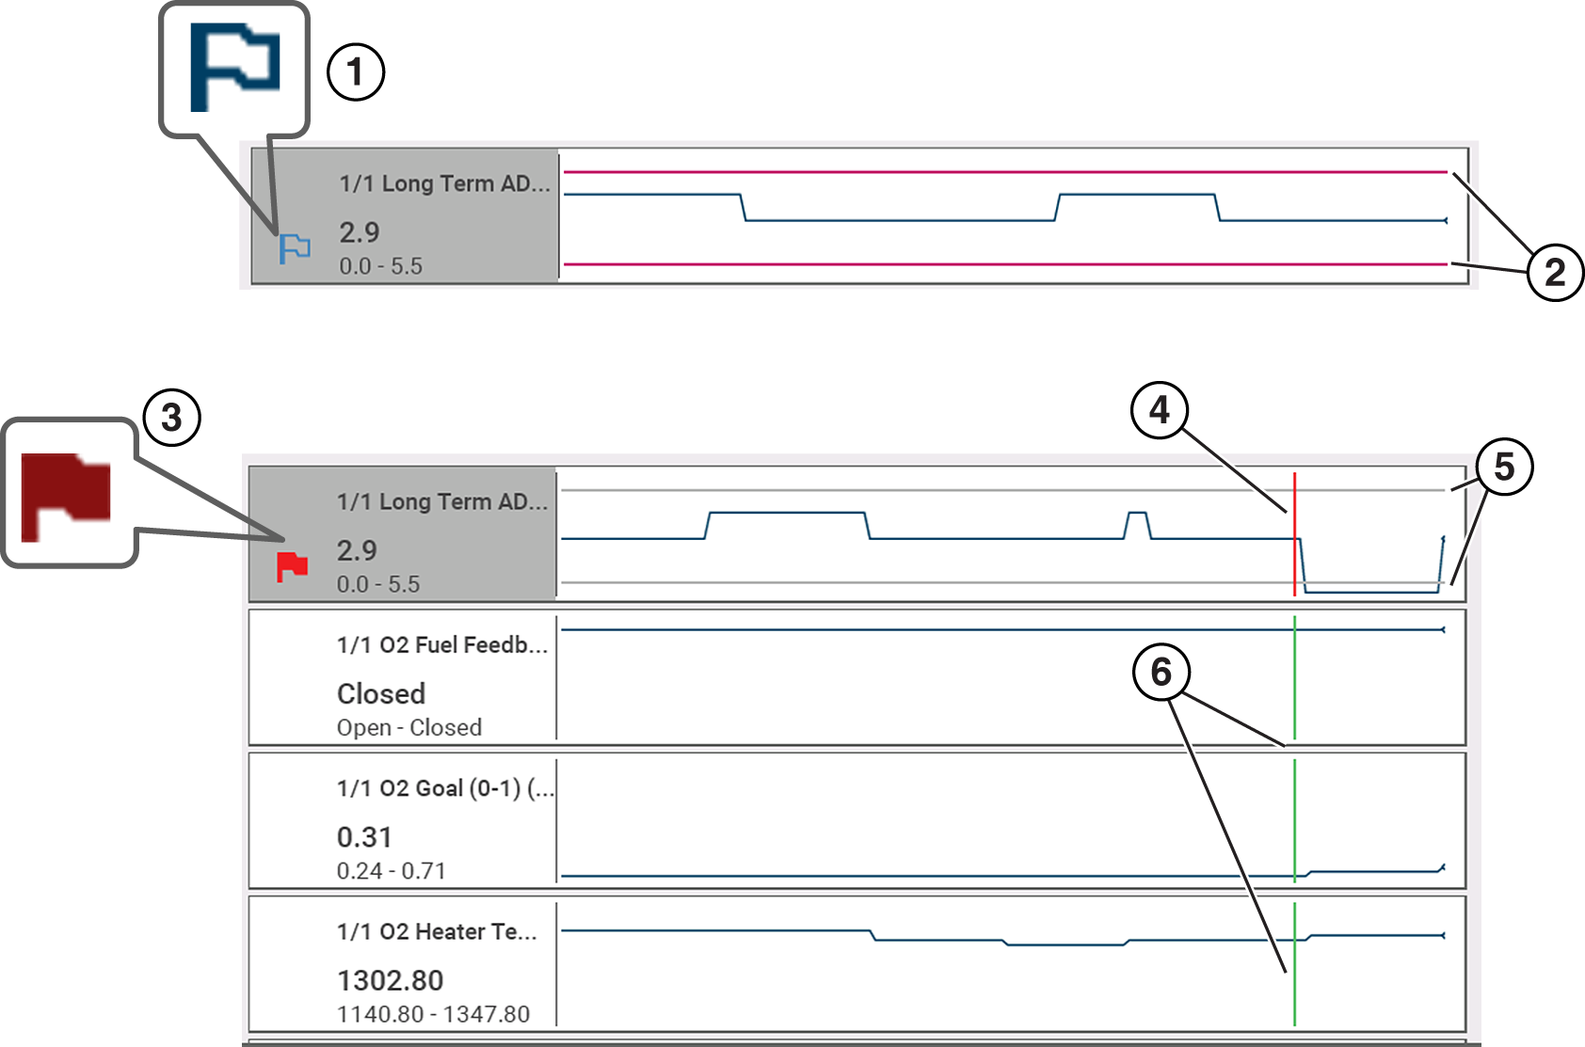Click callout number 4 circle

click(1160, 410)
